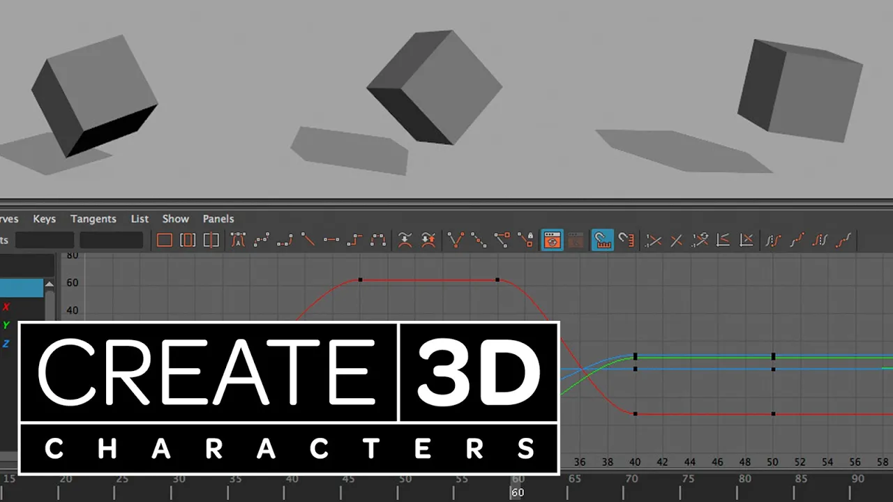Image resolution: width=893 pixels, height=502 pixels.
Task: Toggle Auto Load Graph Editor on selection
Action: pyautogui.click(x=553, y=241)
